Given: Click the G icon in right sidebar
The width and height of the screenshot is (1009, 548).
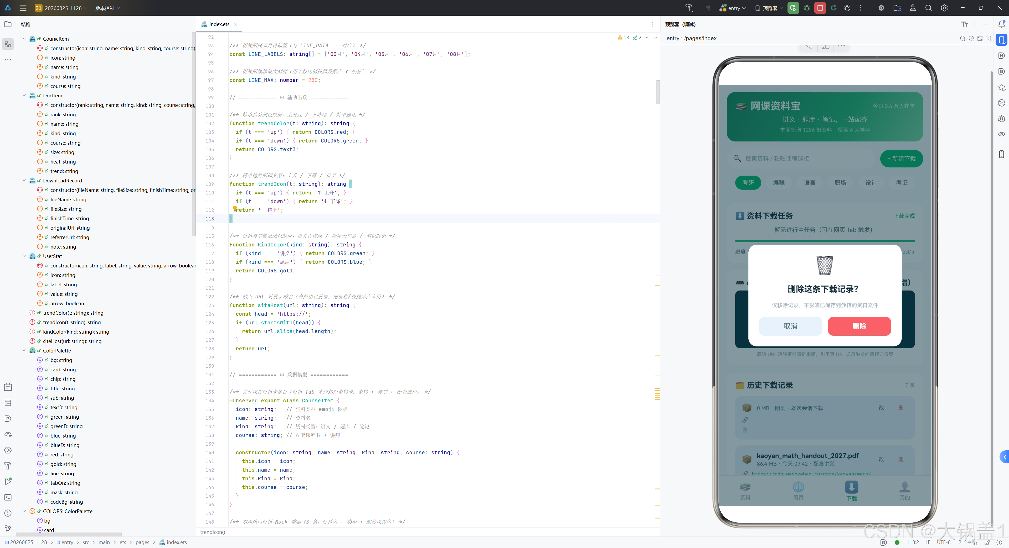Looking at the screenshot, I should 1001,71.
